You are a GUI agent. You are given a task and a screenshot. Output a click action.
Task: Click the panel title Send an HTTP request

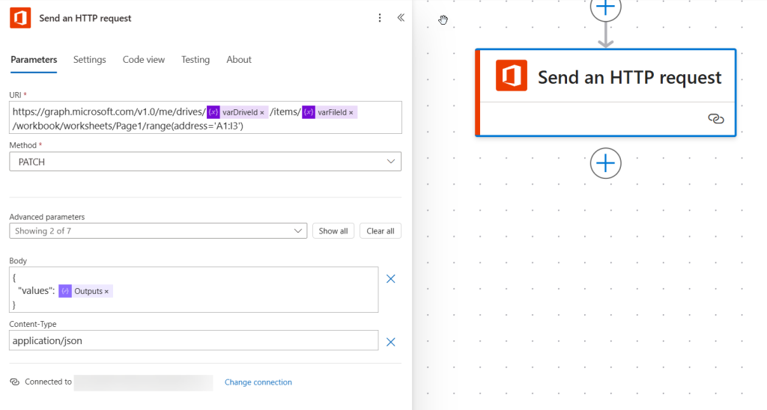click(x=85, y=18)
